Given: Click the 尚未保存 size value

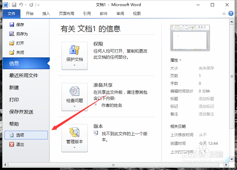Looking at the screenshot, I should pyautogui.click(x=206, y=68).
